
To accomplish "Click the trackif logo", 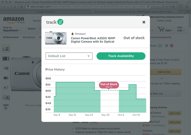I will click(x=55, y=22).
